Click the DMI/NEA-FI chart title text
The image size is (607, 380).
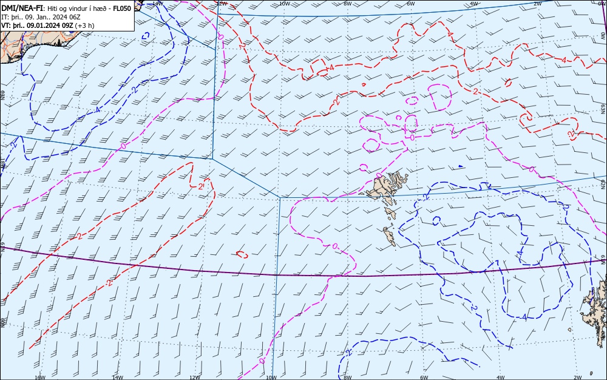tap(66, 8)
